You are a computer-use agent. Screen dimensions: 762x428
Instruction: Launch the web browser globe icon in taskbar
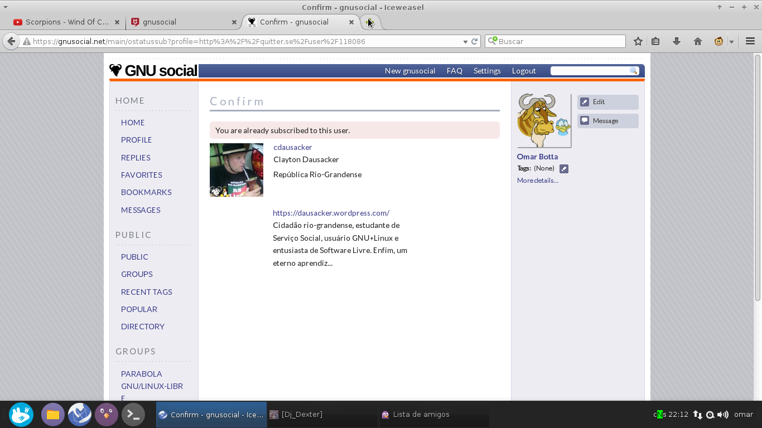tap(80, 415)
